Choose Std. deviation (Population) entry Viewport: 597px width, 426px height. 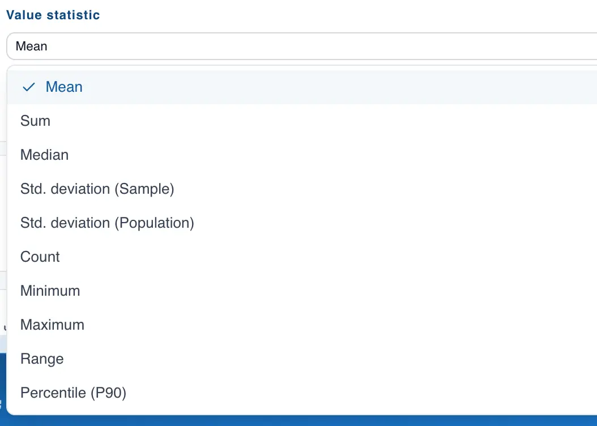(x=107, y=223)
